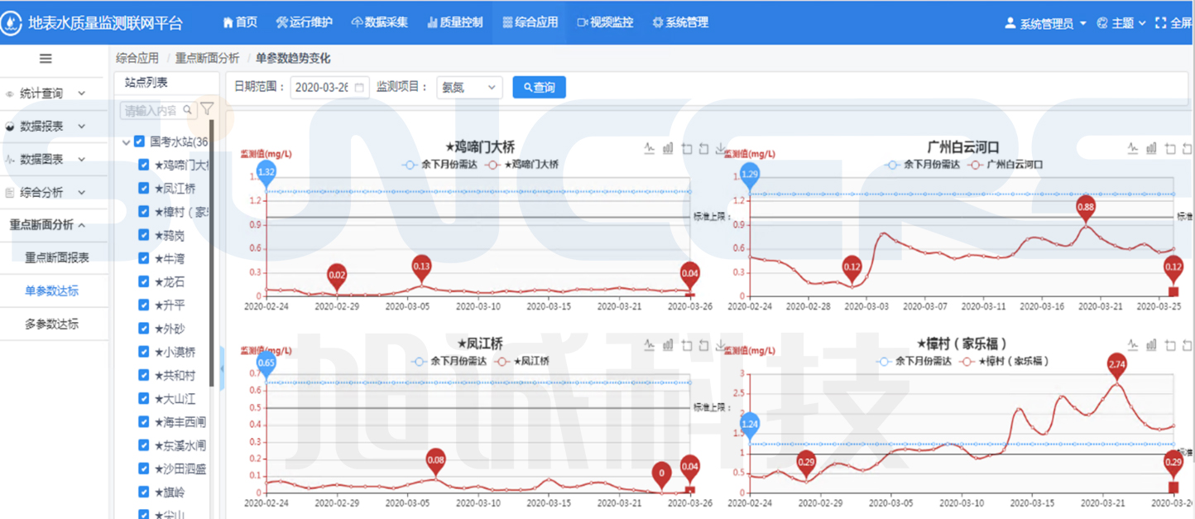This screenshot has height=519, width=1195.
Task: Click the hamburger menu collapse icon
Action: [x=46, y=59]
